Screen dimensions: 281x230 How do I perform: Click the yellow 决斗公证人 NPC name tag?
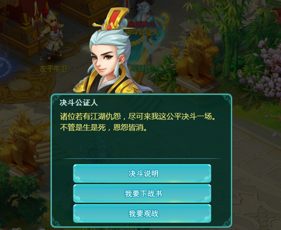(142, 32)
